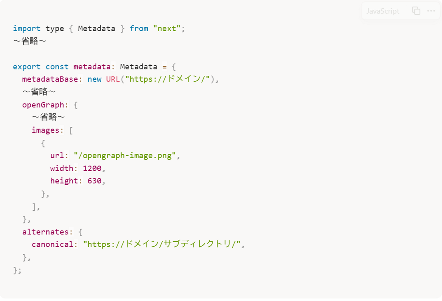Click the images array key
442x301 pixels.
45,130
